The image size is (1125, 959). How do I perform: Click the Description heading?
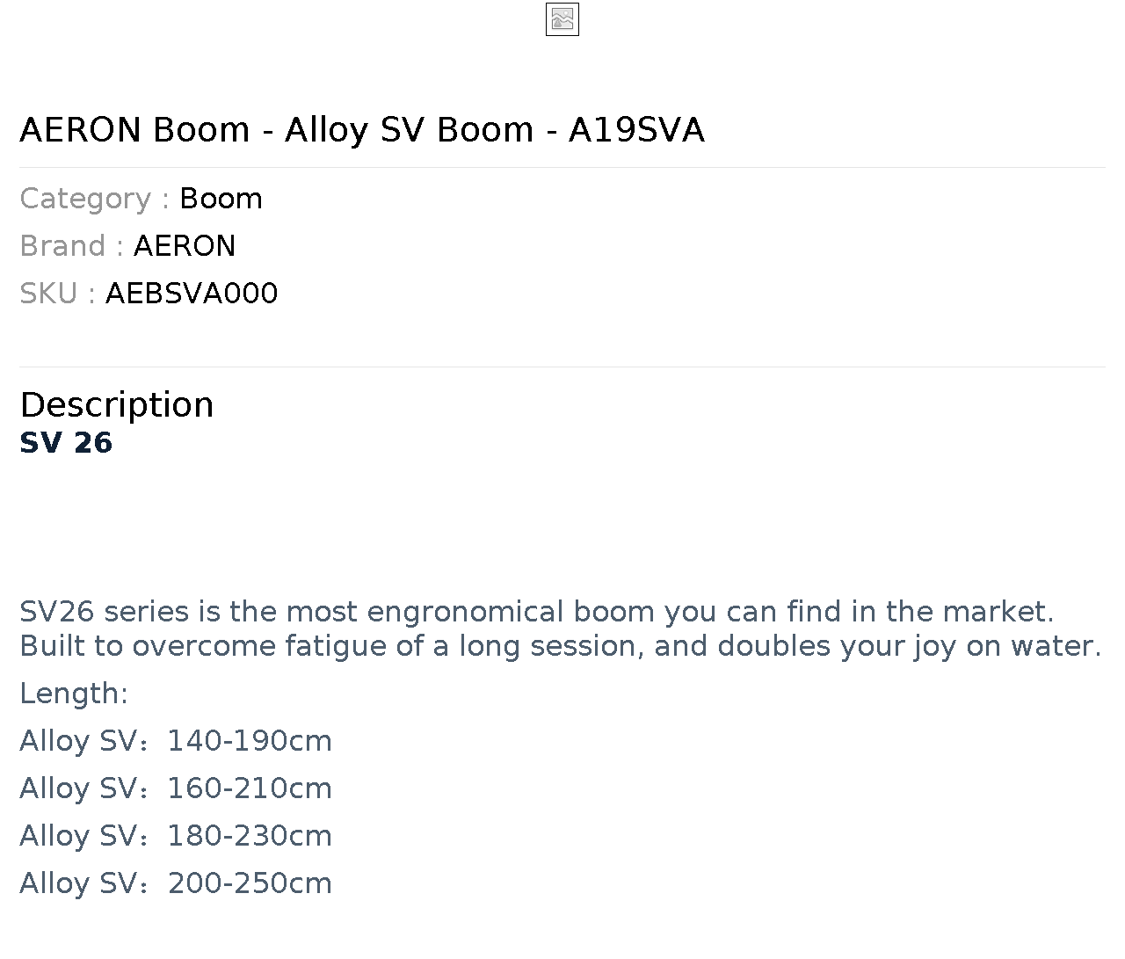tap(117, 405)
